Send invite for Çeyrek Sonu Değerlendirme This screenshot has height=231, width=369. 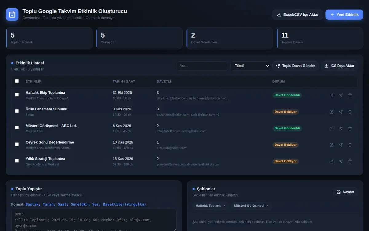[341, 145]
